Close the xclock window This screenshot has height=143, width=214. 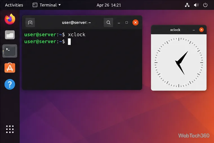pyautogui.click(x=201, y=30)
